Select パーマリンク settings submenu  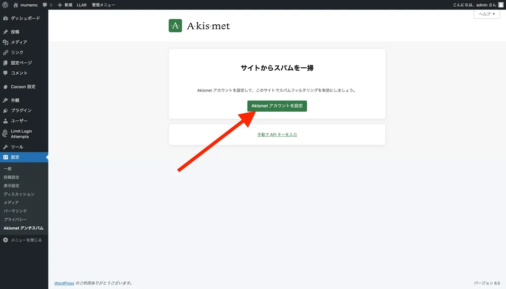coord(15,211)
